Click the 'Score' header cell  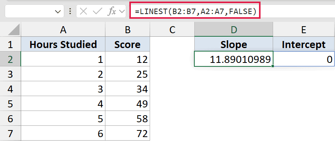128,44
